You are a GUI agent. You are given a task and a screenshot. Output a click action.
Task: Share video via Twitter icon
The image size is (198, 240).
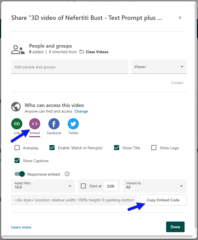pos(73,124)
